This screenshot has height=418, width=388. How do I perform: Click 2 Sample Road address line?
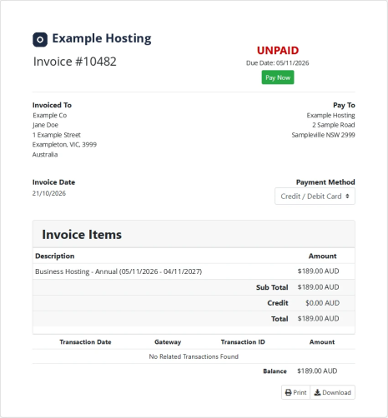334,125
